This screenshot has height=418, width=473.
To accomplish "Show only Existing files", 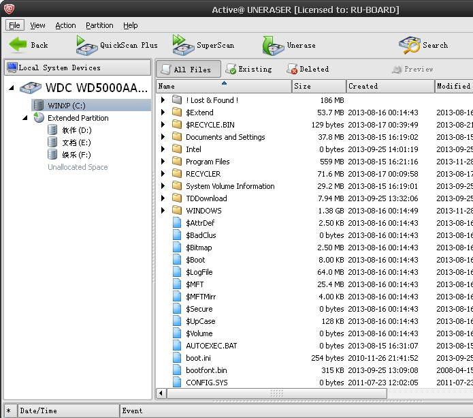I will [x=248, y=69].
